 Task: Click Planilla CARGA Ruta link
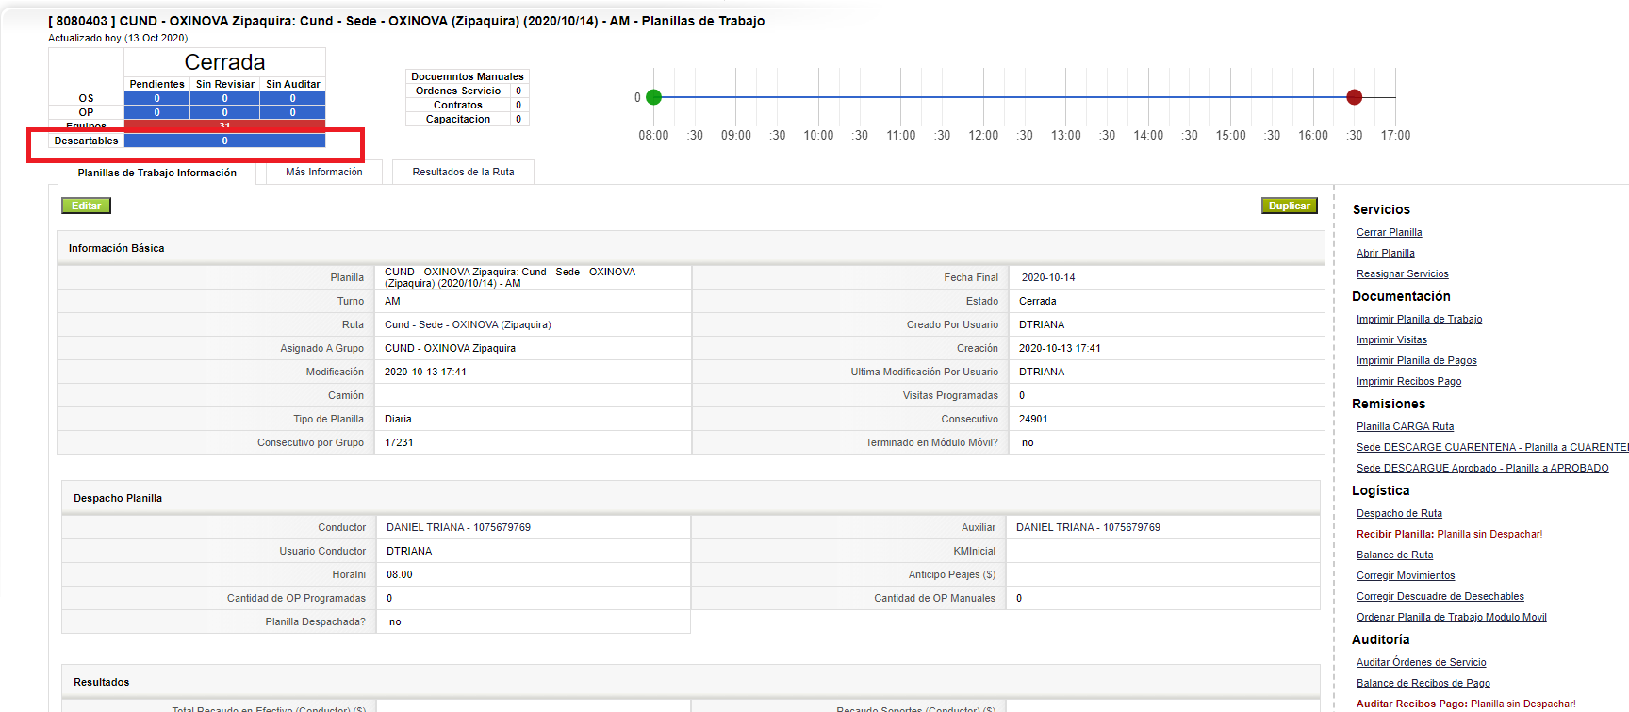[1405, 426]
